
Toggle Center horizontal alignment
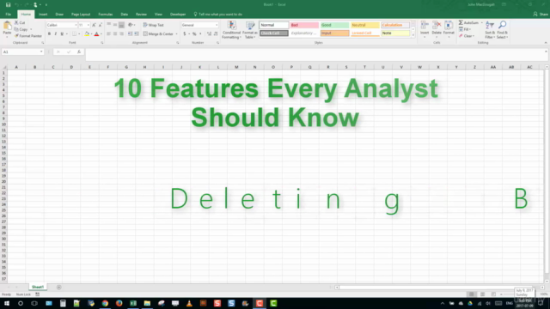[115, 34]
